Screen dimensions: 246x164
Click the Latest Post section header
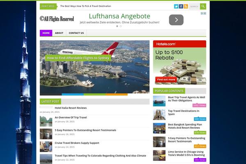click(x=50, y=102)
